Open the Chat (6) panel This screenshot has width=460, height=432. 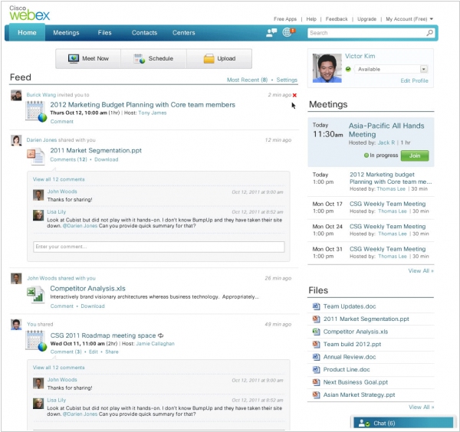(x=403, y=423)
